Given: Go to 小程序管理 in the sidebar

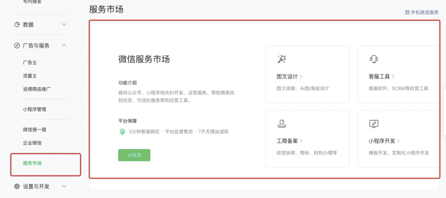Looking at the screenshot, I should click(34, 109).
